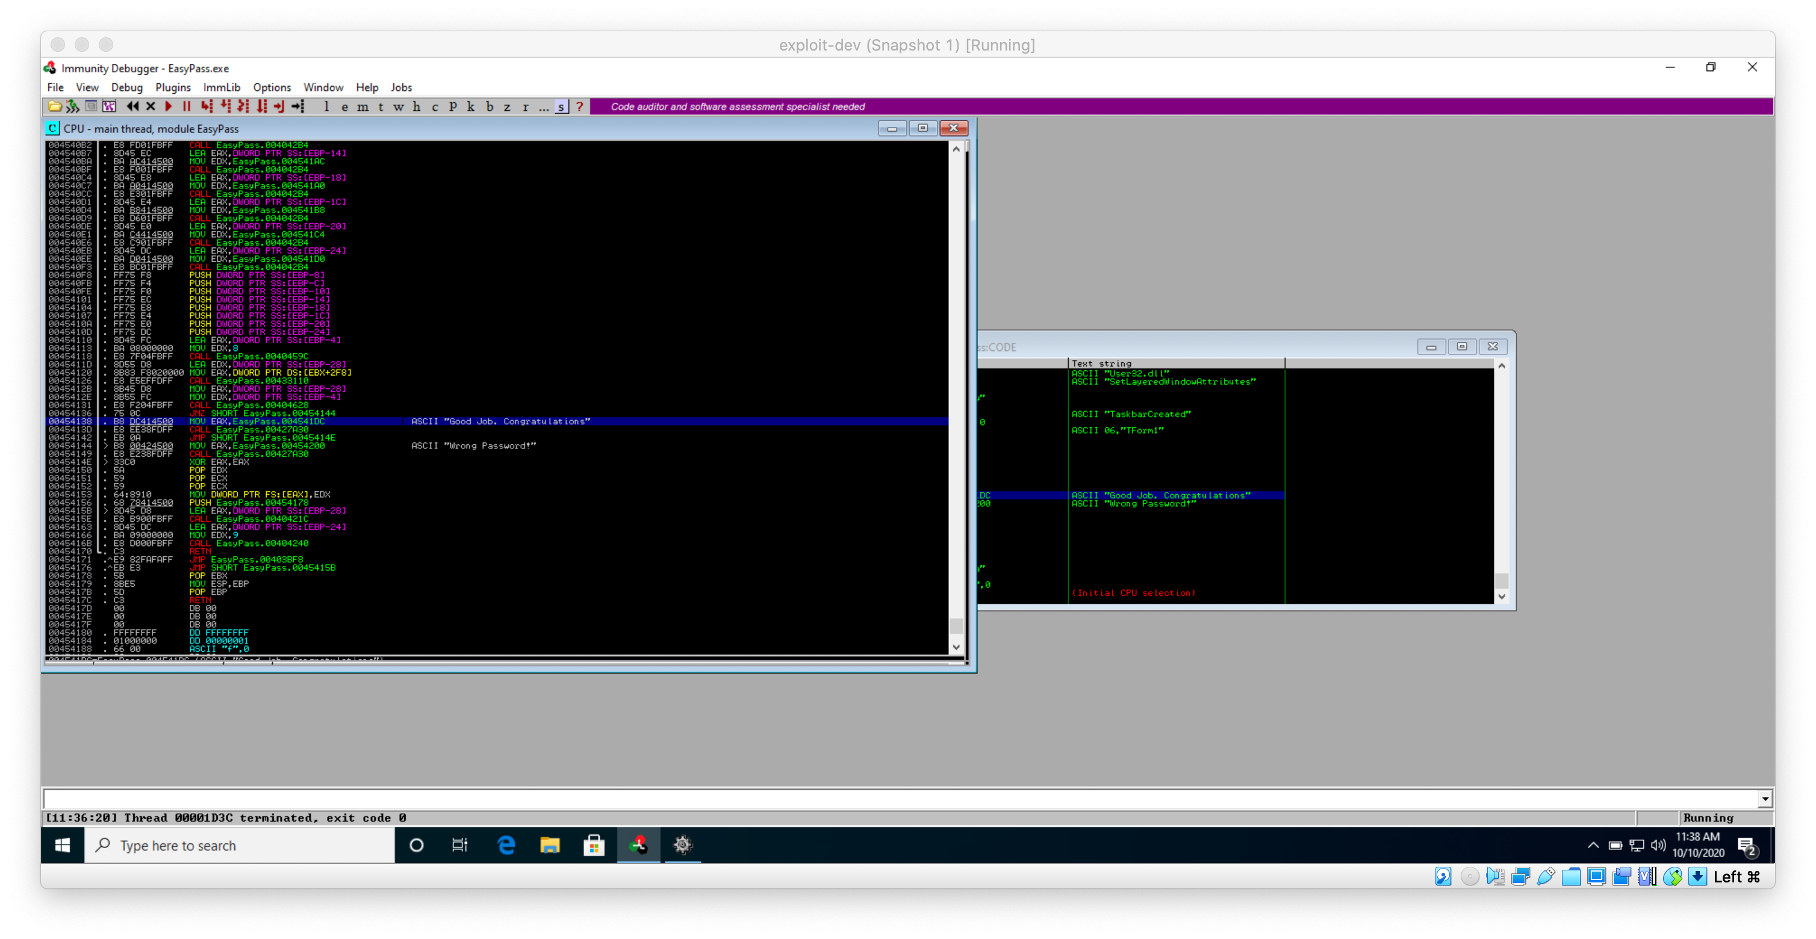The height and width of the screenshot is (939, 1816).
Task: Open File Explorer from the taskbar
Action: pos(550,845)
